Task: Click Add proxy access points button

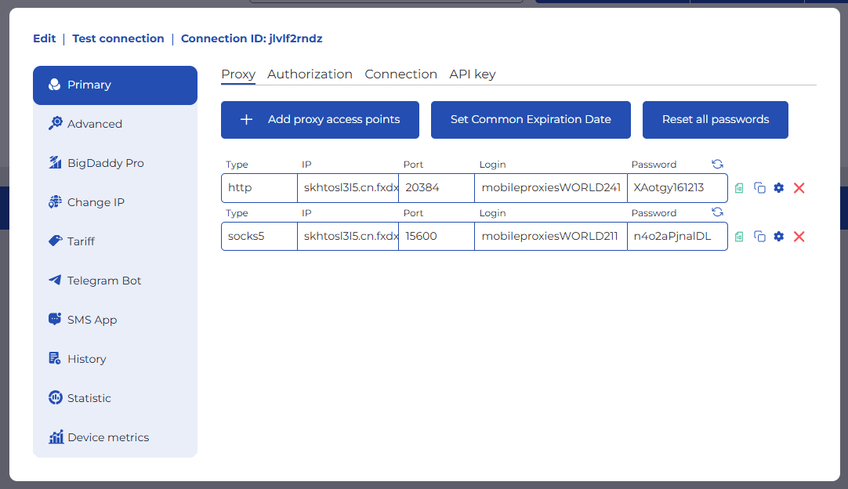Action: click(x=320, y=120)
